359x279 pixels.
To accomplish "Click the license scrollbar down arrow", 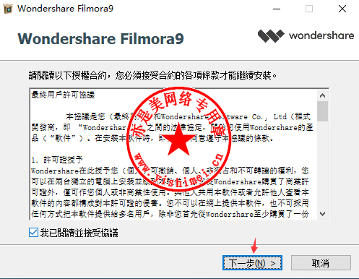I will point(322,213).
